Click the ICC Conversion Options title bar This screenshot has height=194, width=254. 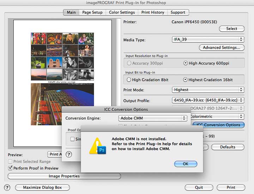coord(126,109)
